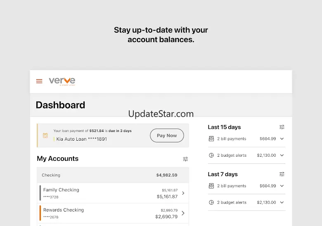Screen dimensions: 322x226
Task: Open My Accounts filter settings icon
Action: coord(185,159)
